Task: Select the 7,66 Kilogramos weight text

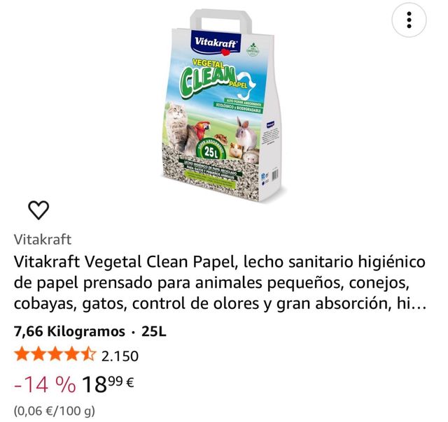Action: 69,331
